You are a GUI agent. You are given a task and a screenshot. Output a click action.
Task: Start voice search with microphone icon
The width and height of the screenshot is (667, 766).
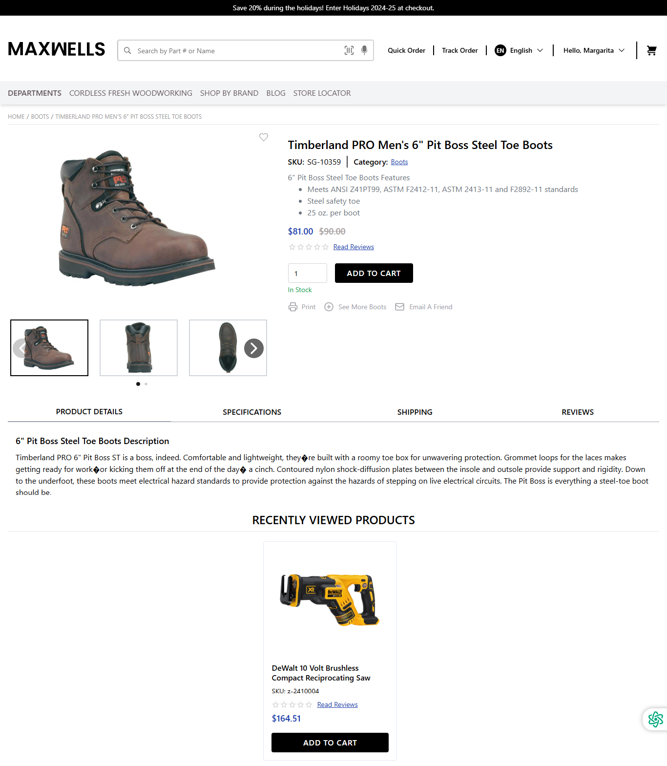[x=364, y=50]
